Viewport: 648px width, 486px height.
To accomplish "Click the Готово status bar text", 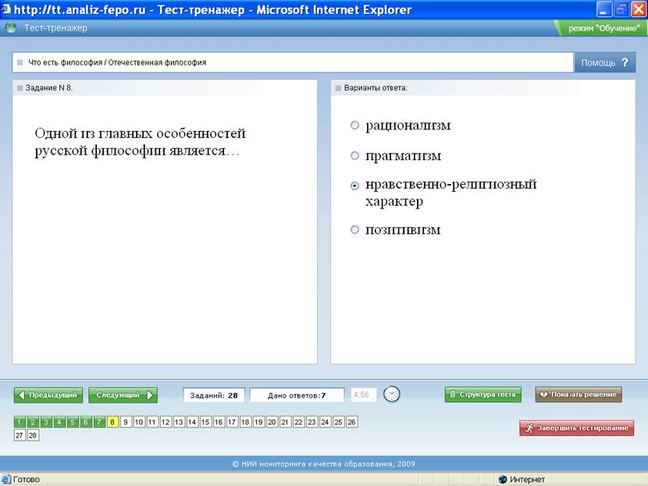I will pos(27,480).
